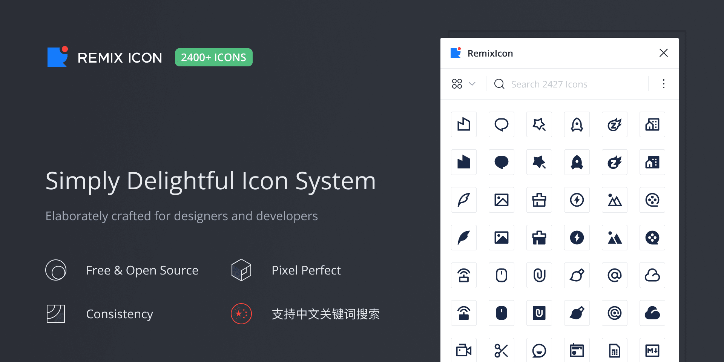
Task: Close the RemixIcon plugin panel
Action: 664,53
